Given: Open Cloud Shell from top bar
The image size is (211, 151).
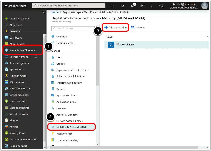Looking at the screenshot, I should point(113,6).
